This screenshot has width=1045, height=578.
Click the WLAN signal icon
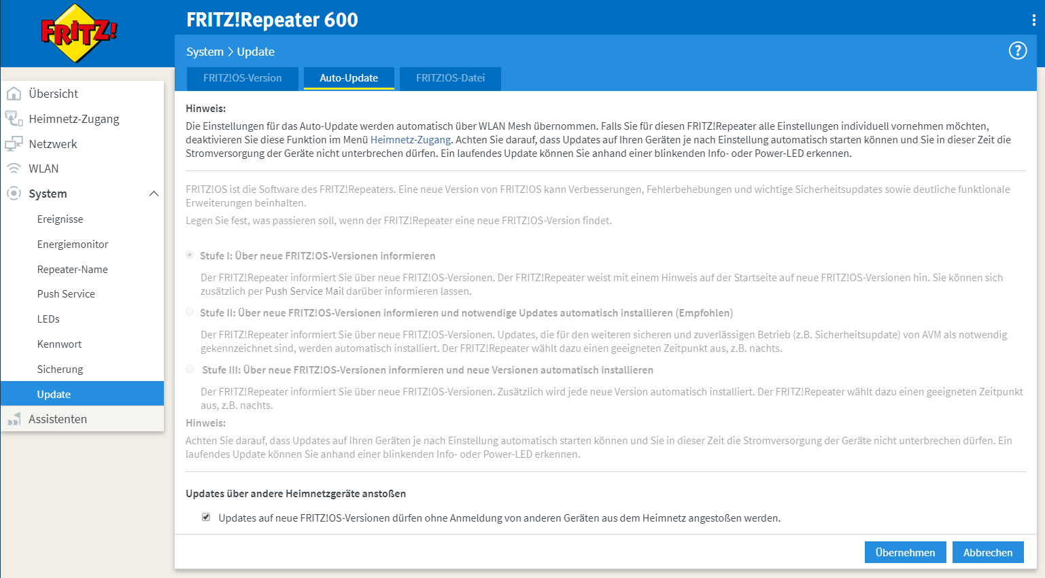coord(14,168)
